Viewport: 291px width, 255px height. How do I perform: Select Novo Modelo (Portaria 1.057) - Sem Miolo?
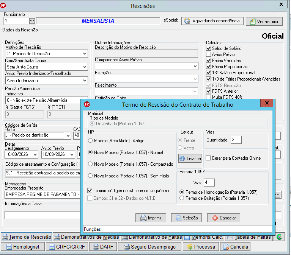click(x=90, y=176)
